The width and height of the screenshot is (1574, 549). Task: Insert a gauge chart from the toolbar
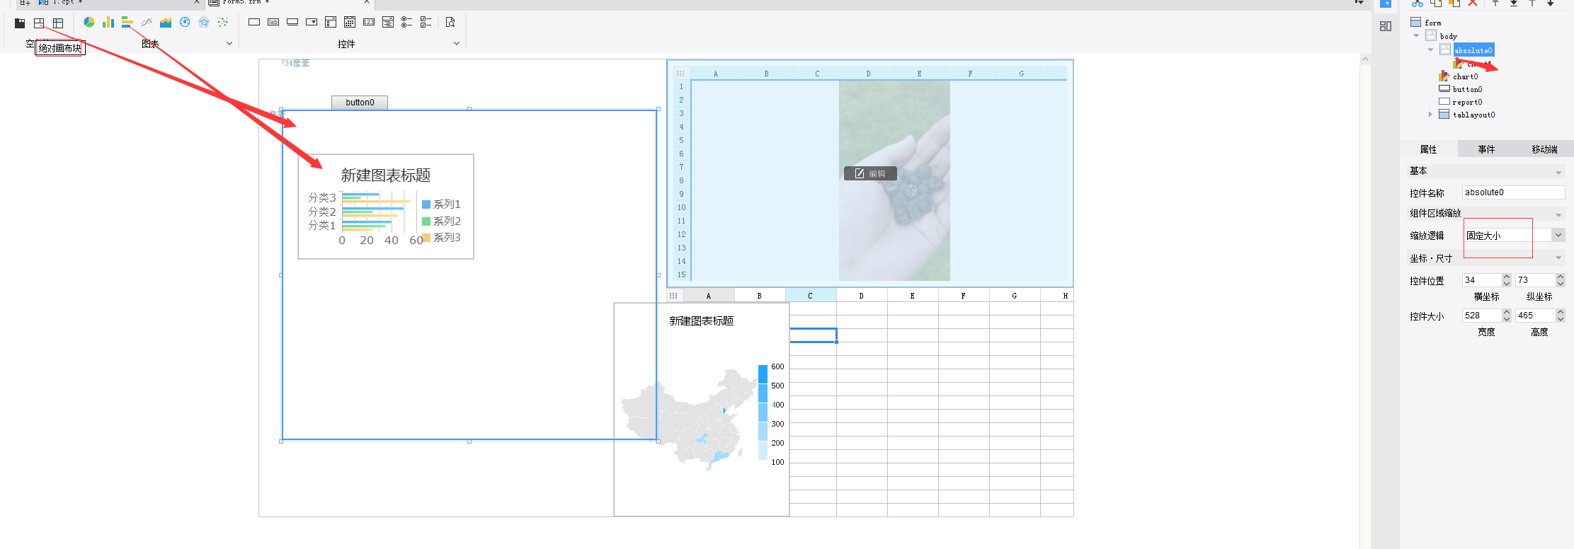click(185, 23)
